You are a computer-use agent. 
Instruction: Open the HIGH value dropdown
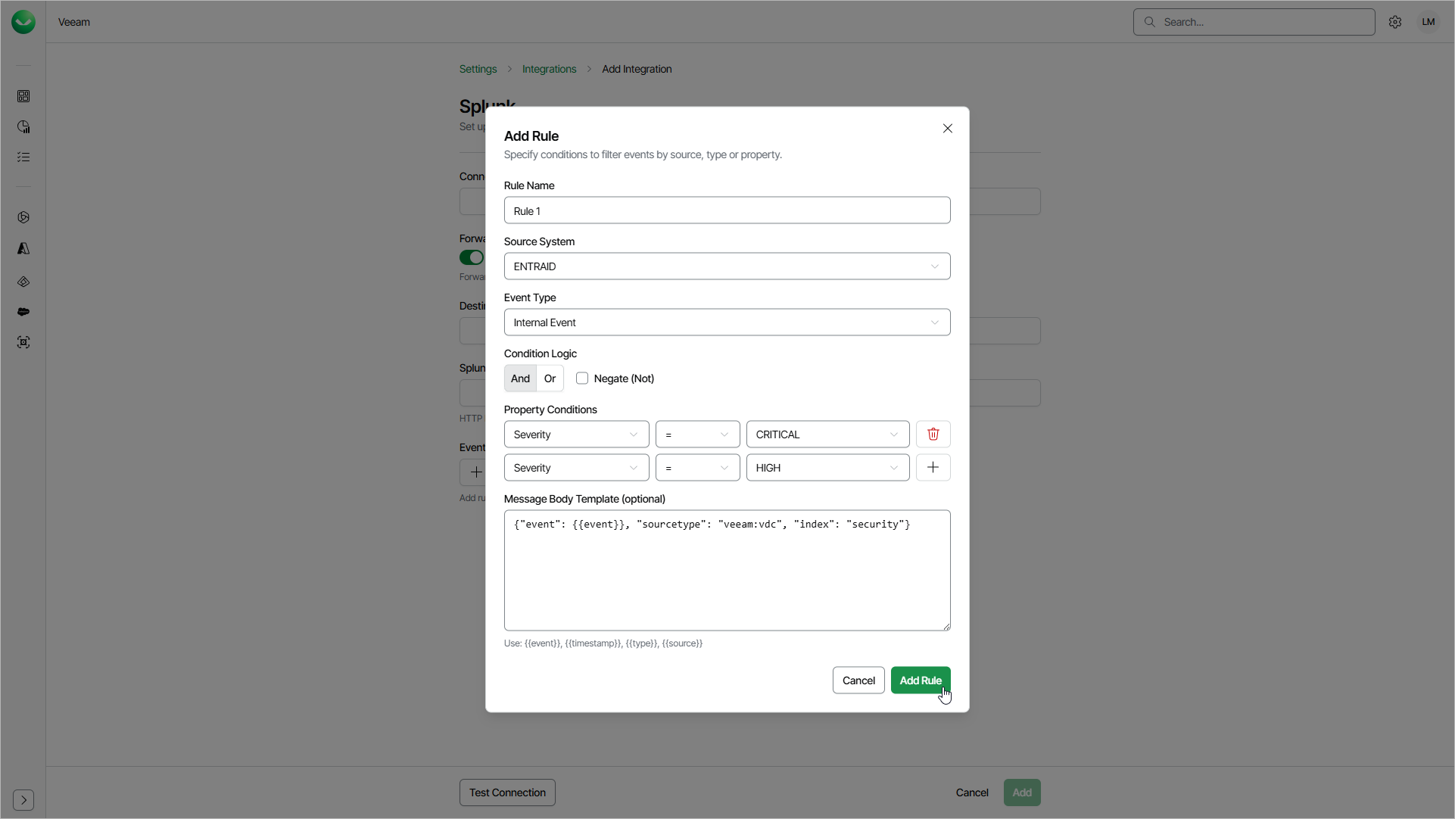[x=828, y=468]
